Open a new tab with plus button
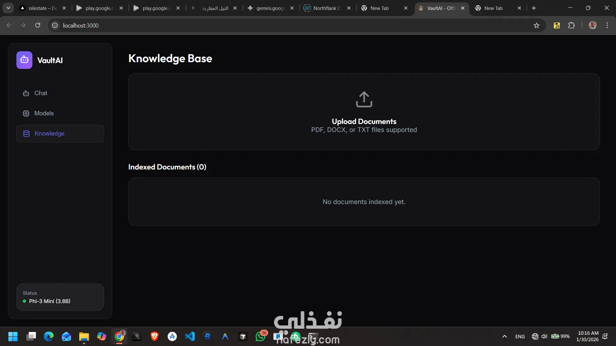 [534, 8]
